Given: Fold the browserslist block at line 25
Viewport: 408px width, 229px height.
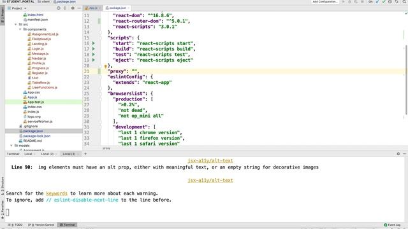Looking at the screenshot, I should (101, 94).
